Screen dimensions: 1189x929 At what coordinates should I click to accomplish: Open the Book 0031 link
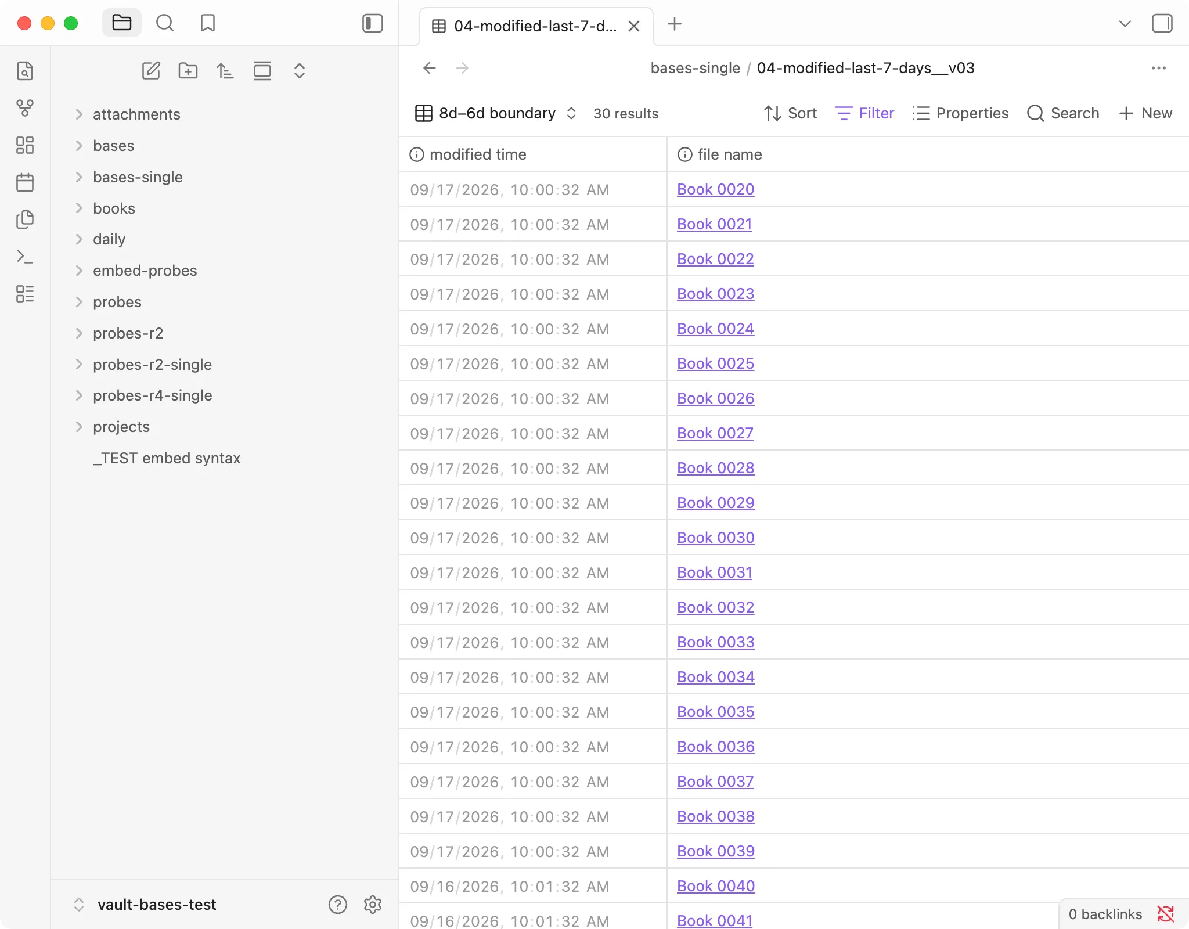pyautogui.click(x=714, y=572)
